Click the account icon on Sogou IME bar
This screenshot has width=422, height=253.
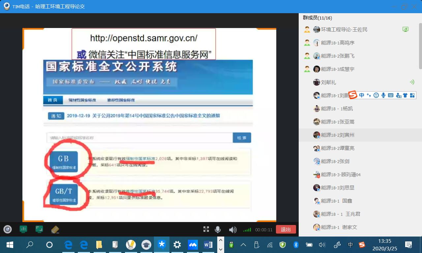[x=398, y=96]
